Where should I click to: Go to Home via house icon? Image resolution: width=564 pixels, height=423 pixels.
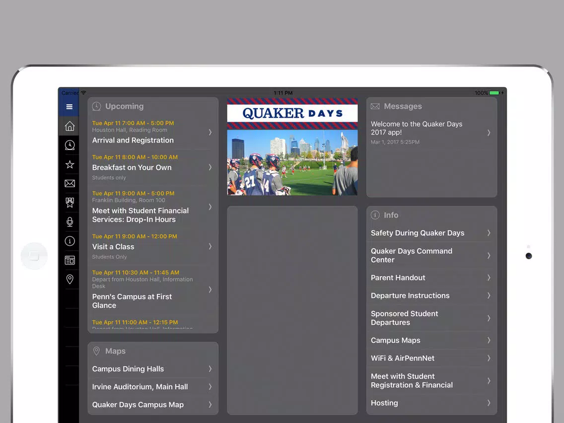pyautogui.click(x=70, y=126)
